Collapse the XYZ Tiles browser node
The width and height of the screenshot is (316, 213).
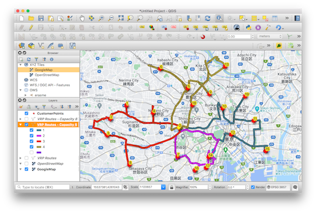(x=20, y=65)
